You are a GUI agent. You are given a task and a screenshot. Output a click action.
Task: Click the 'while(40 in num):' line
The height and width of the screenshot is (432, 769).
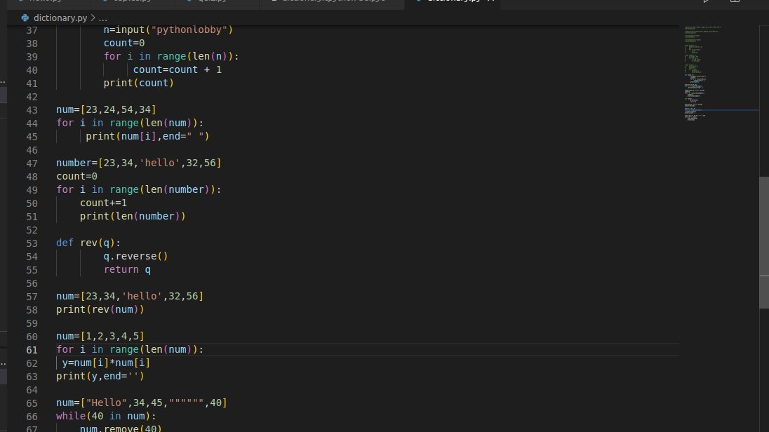(106, 417)
